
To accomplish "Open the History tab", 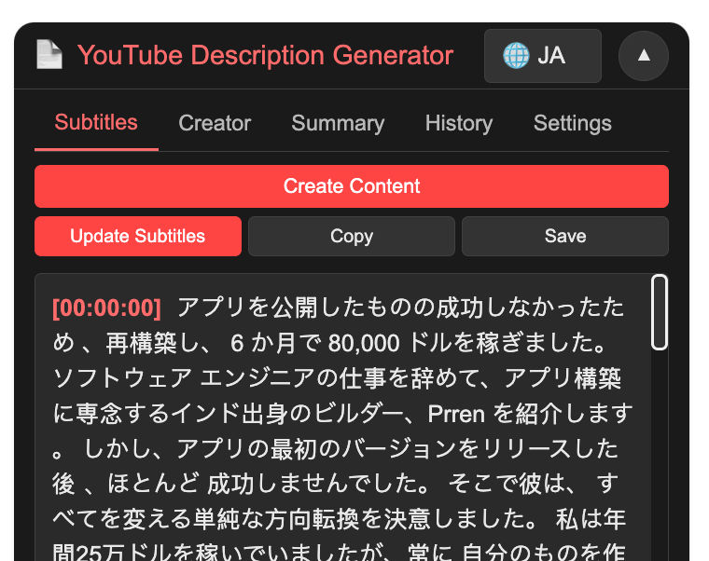I will tap(458, 123).
